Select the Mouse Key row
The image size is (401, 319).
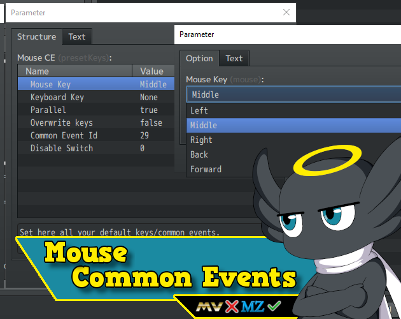click(x=96, y=84)
